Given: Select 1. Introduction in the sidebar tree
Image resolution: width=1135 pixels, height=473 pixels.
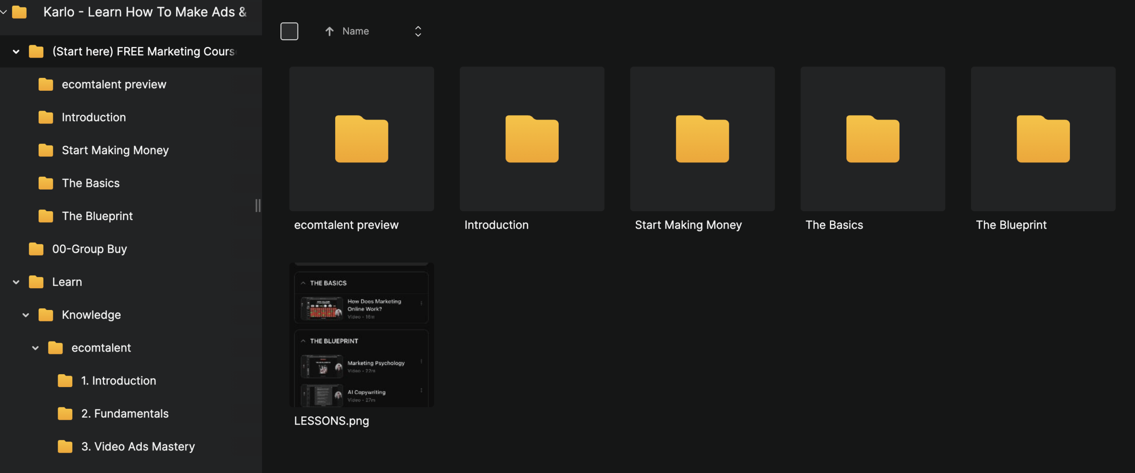Looking at the screenshot, I should pos(118,381).
